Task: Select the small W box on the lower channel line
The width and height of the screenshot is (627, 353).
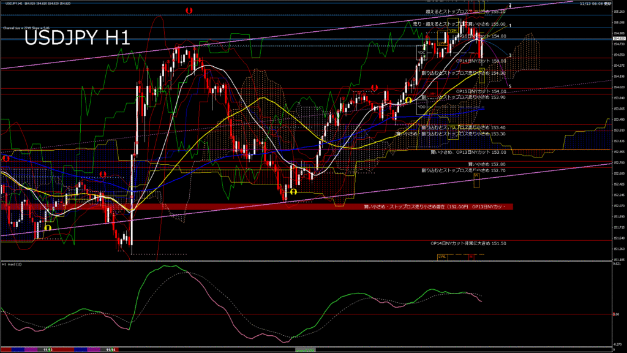Action: pos(476,175)
